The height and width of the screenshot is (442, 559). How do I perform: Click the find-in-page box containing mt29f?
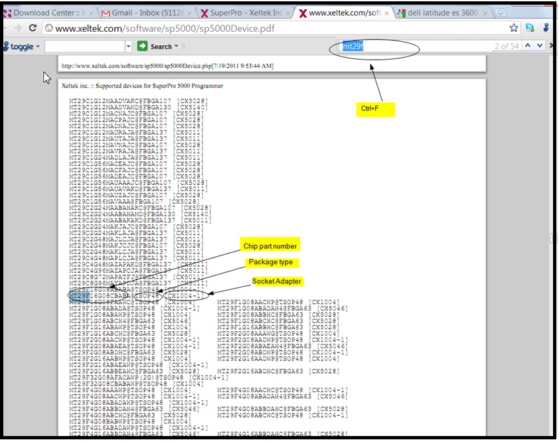pos(412,46)
